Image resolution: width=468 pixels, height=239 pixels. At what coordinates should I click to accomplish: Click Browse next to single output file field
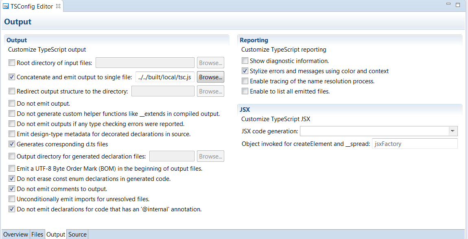(210, 76)
